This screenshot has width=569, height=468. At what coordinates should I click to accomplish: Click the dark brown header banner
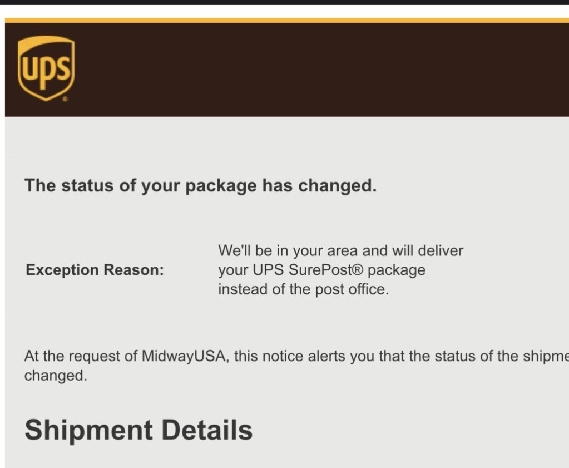coord(286,70)
